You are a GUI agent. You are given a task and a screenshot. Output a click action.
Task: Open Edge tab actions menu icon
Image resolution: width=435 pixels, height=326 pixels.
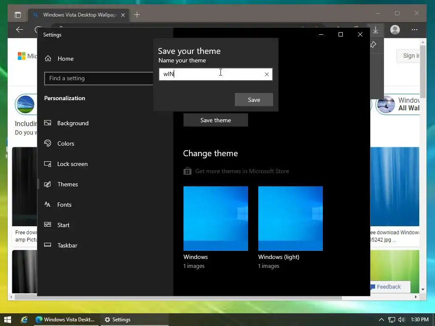tap(18, 15)
